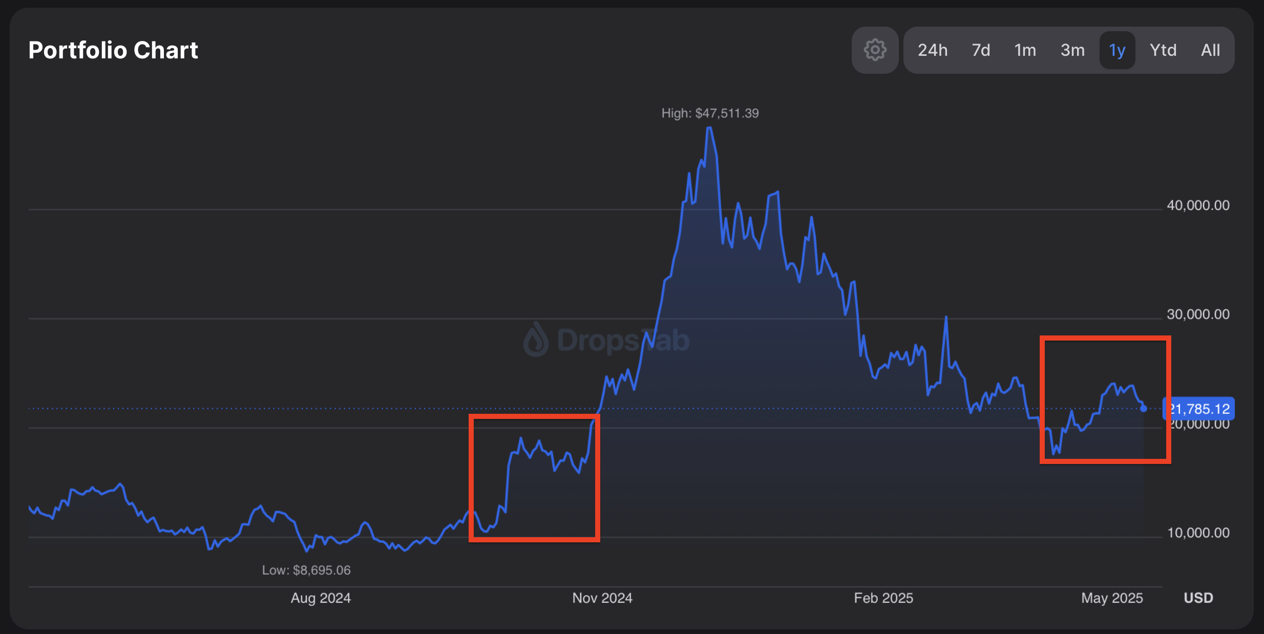Screen dimensions: 1264x634
Task: Click the chart peak near the high
Action: click(709, 128)
